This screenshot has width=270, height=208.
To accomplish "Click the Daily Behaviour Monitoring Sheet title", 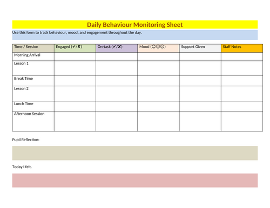I will tap(134, 25).
